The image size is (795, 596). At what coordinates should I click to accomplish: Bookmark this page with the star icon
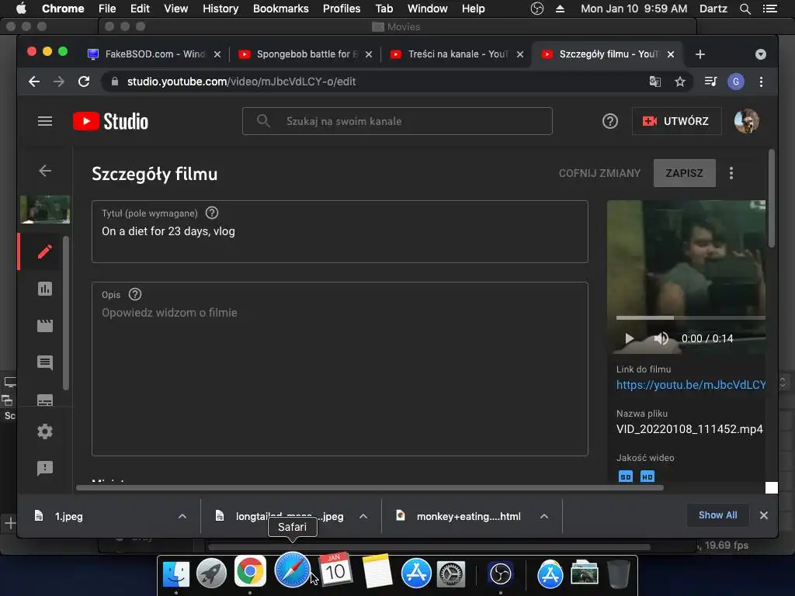point(680,81)
